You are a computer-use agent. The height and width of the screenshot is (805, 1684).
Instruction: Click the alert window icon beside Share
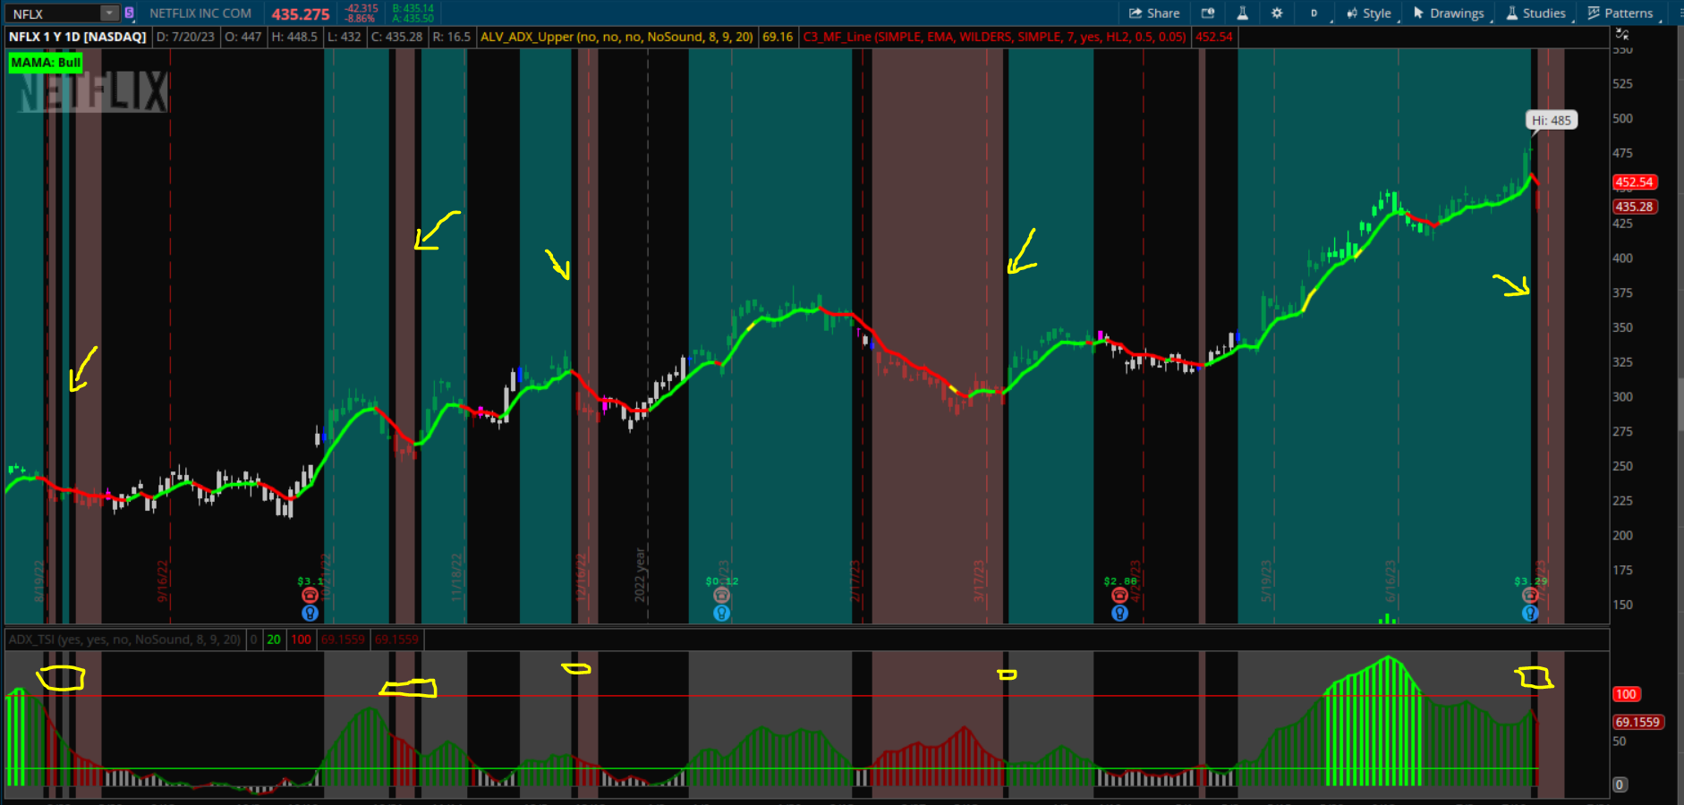point(1208,13)
